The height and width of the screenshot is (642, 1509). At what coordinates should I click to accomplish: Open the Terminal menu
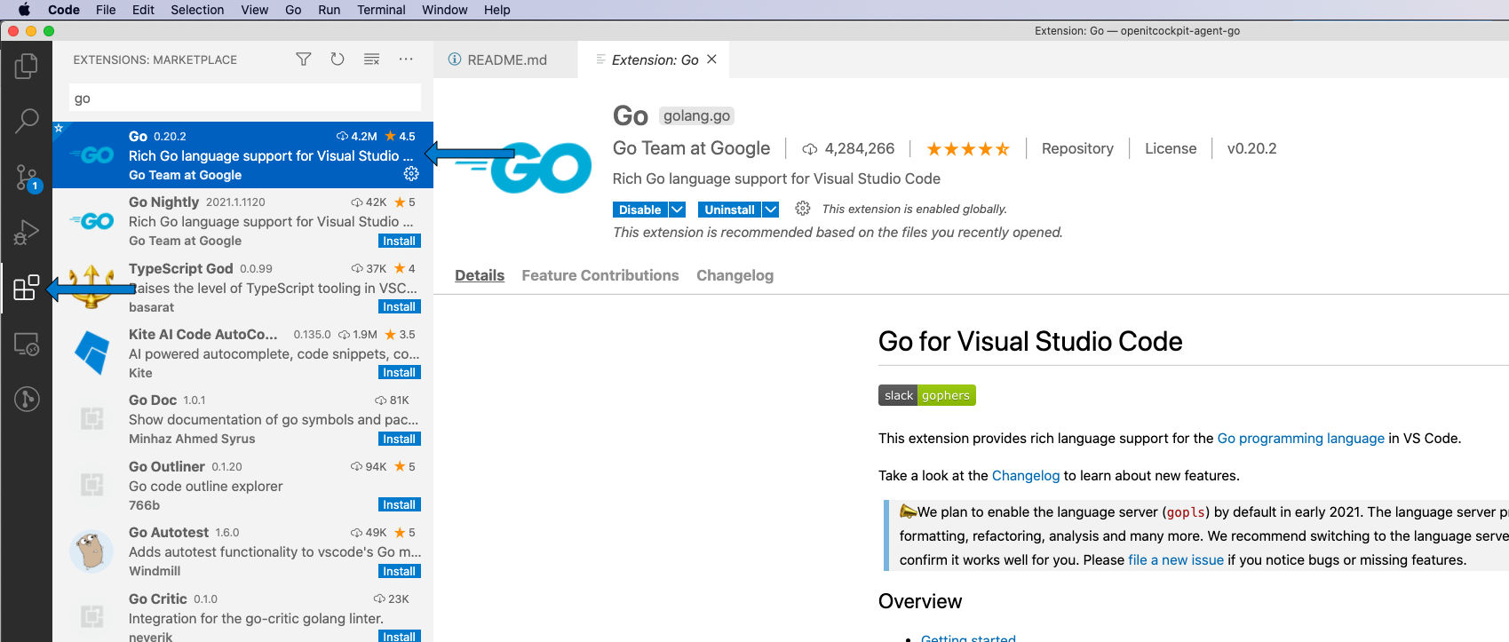381,10
